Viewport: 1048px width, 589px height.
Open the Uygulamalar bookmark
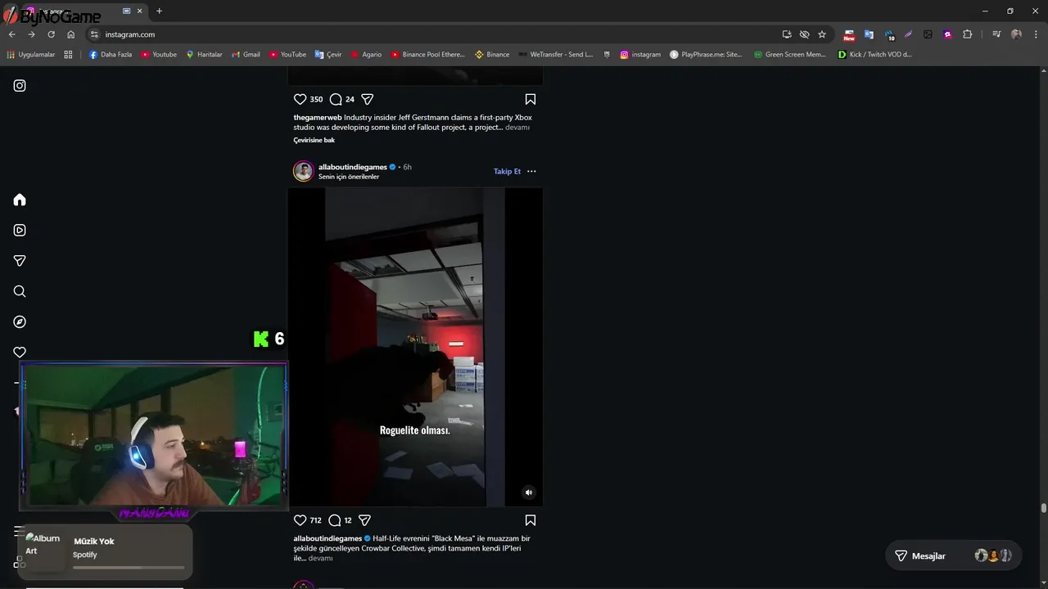31,55
